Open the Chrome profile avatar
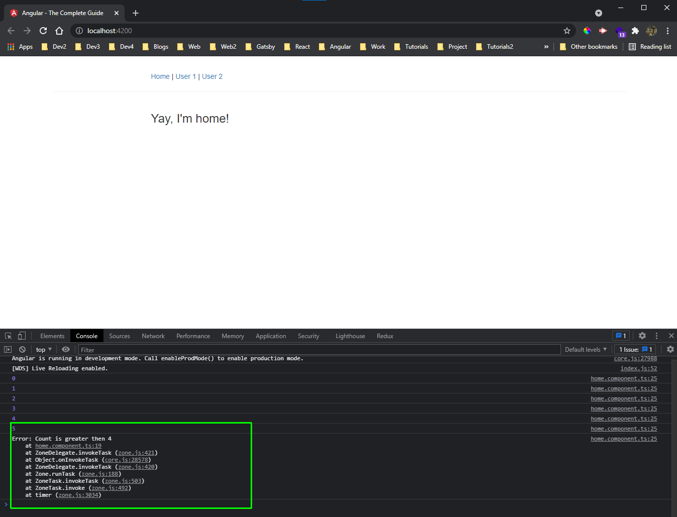677x517 pixels. point(651,31)
